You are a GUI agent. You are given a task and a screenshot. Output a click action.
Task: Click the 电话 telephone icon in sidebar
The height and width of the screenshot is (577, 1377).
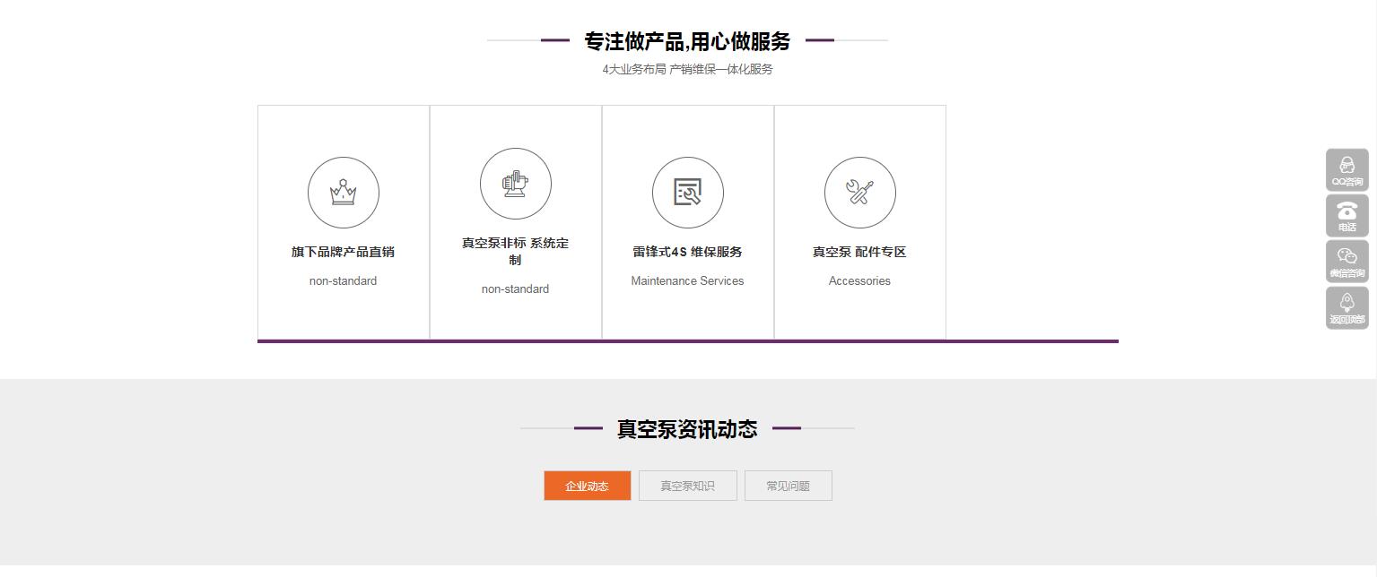pyautogui.click(x=1346, y=216)
